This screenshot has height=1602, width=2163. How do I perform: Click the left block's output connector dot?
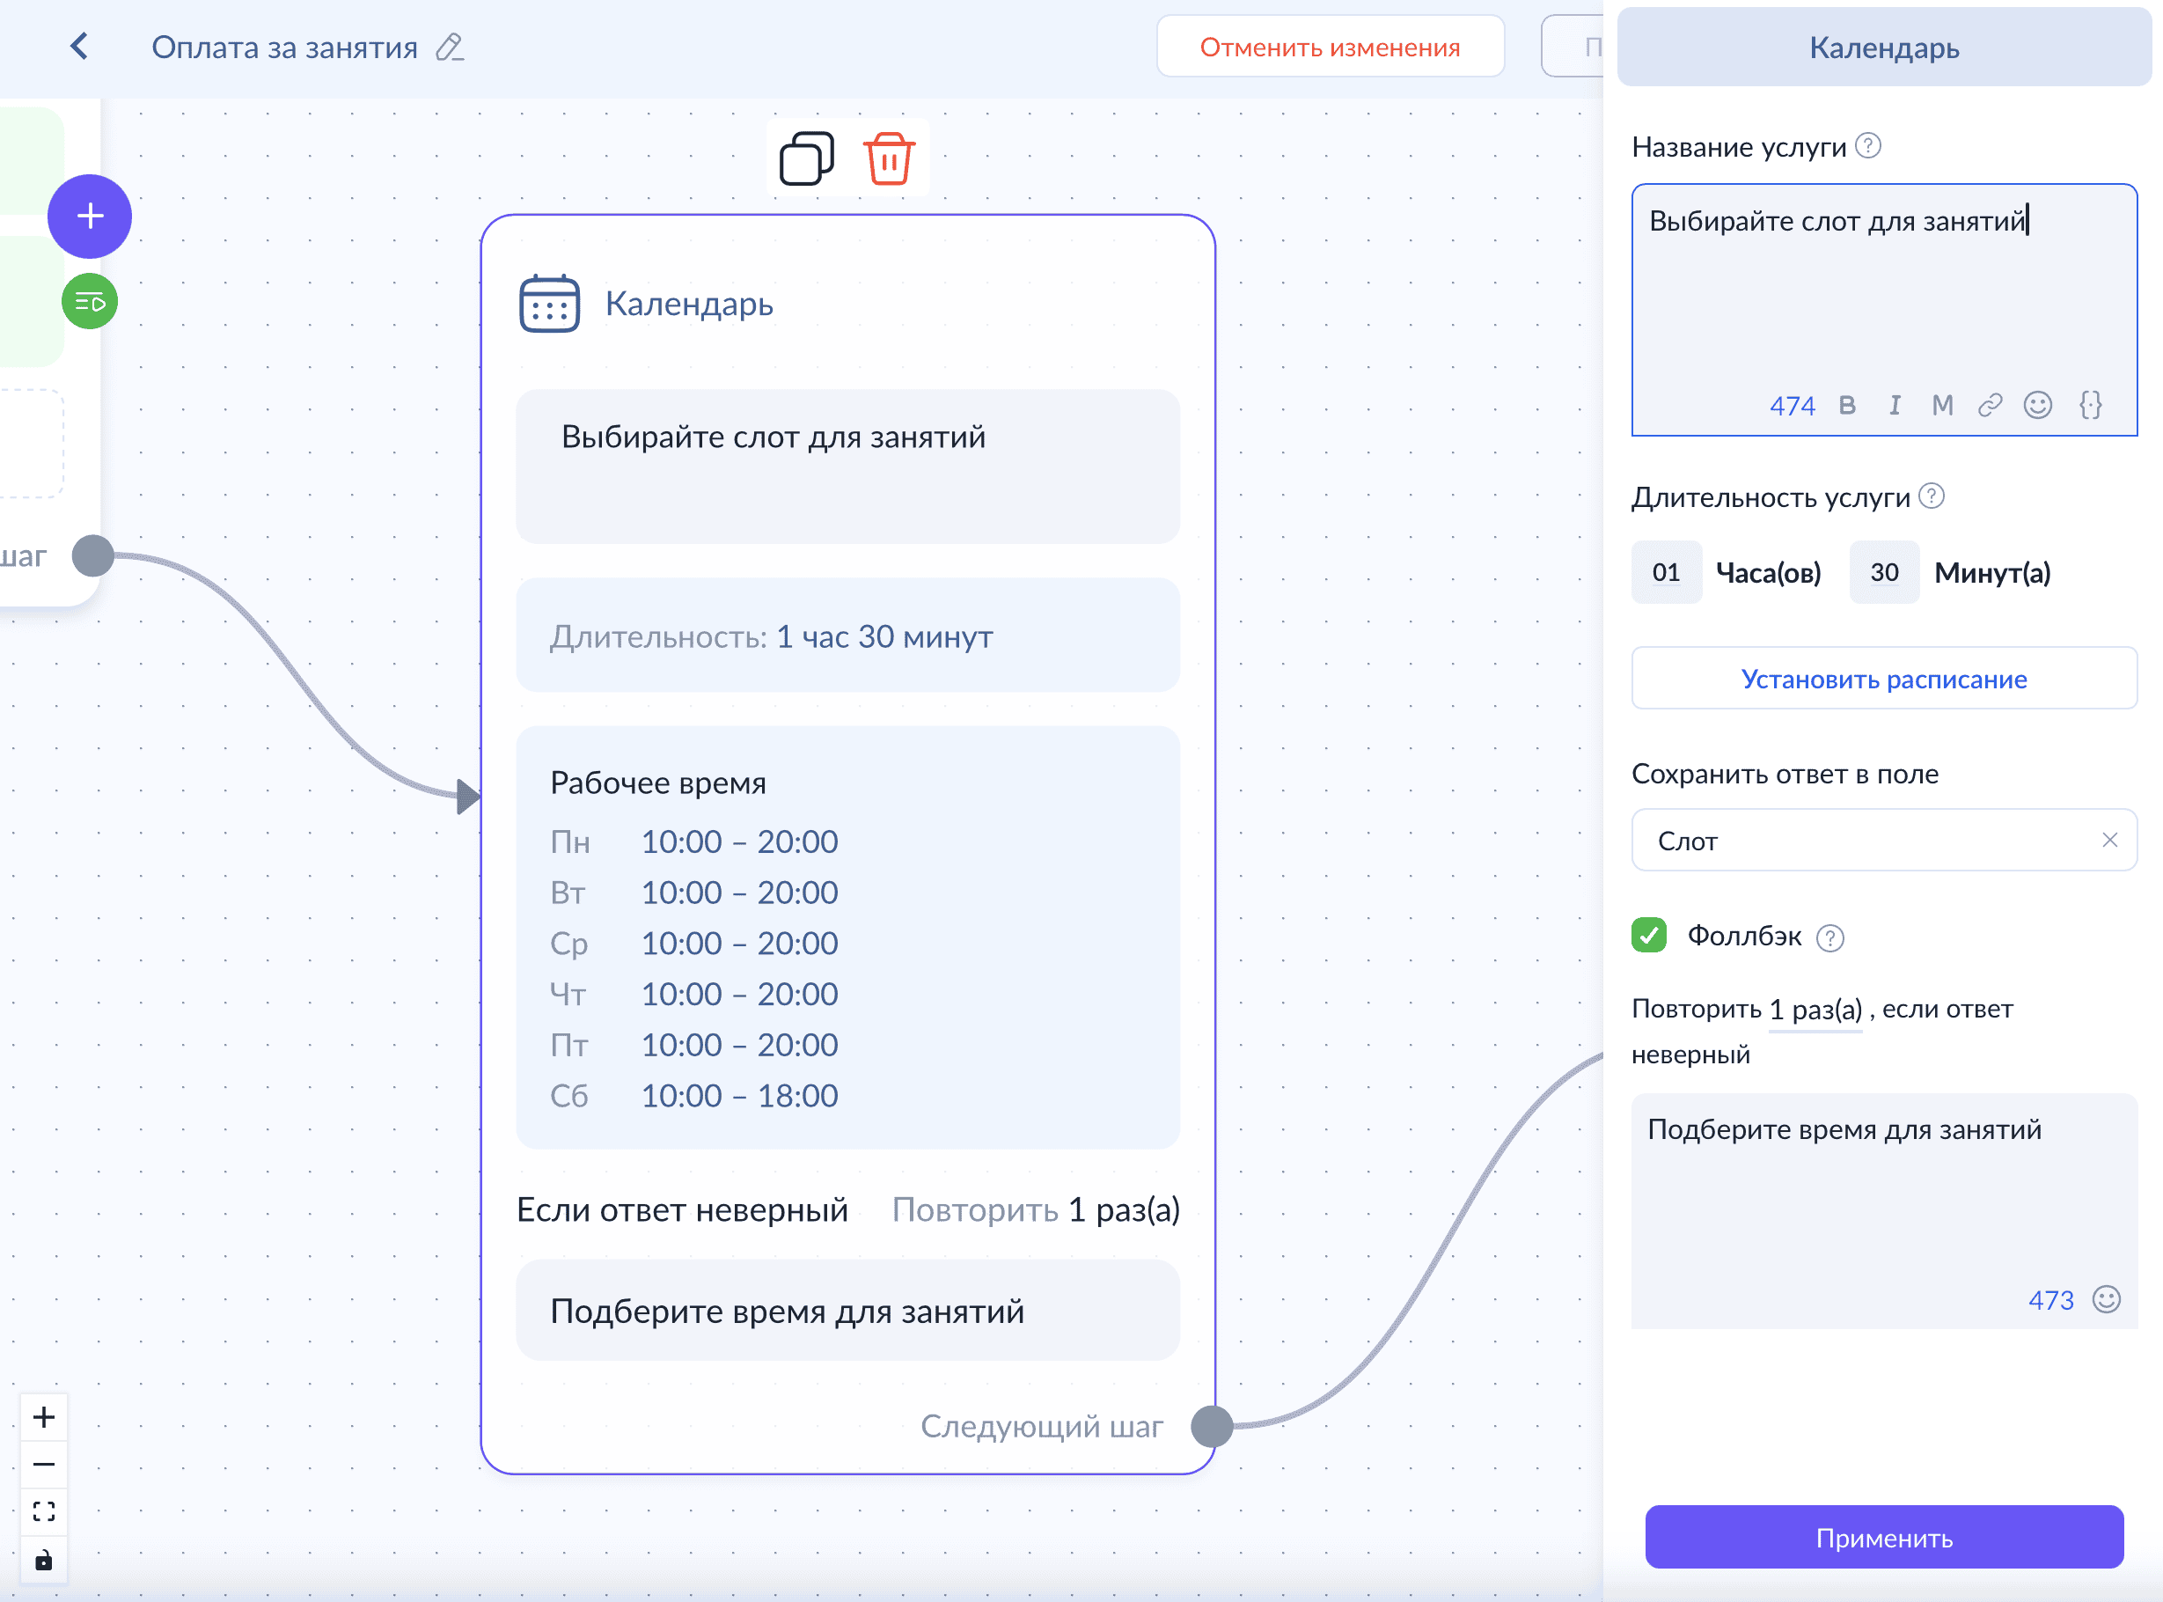click(x=93, y=555)
